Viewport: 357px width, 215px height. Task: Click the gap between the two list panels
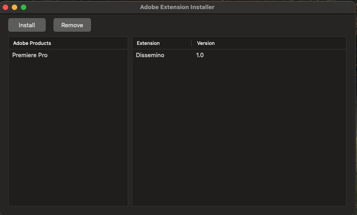point(130,122)
